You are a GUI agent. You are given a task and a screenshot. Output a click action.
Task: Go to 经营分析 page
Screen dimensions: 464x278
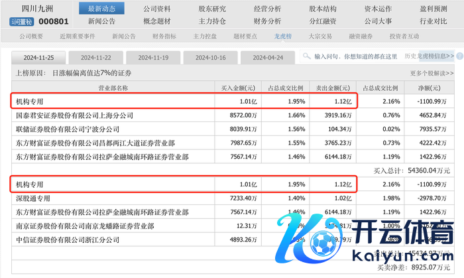tap(267, 9)
